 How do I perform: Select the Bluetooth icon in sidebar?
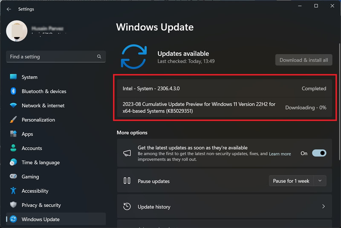tap(13, 91)
